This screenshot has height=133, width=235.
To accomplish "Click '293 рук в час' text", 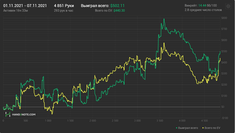I will pyautogui.click(x=63, y=11).
